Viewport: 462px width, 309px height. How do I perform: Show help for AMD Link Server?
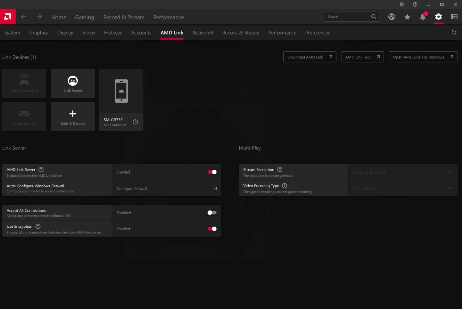[x=41, y=169]
